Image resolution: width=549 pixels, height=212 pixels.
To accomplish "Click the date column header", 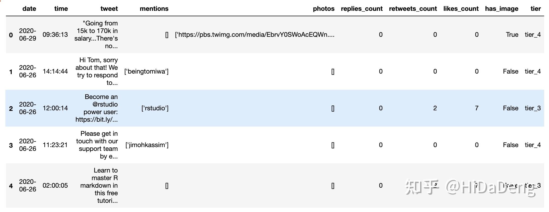I will click(29, 9).
